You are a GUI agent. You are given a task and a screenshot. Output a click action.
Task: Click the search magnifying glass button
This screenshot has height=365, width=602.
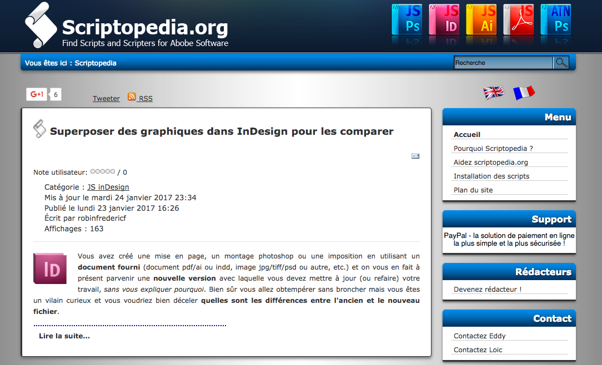(x=561, y=63)
